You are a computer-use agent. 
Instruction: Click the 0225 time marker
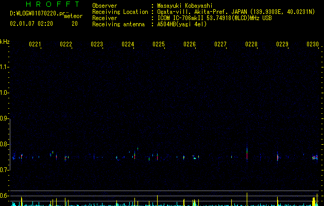point(159,44)
